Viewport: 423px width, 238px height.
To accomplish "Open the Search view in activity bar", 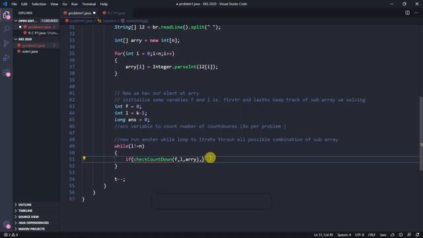I will [6, 28].
